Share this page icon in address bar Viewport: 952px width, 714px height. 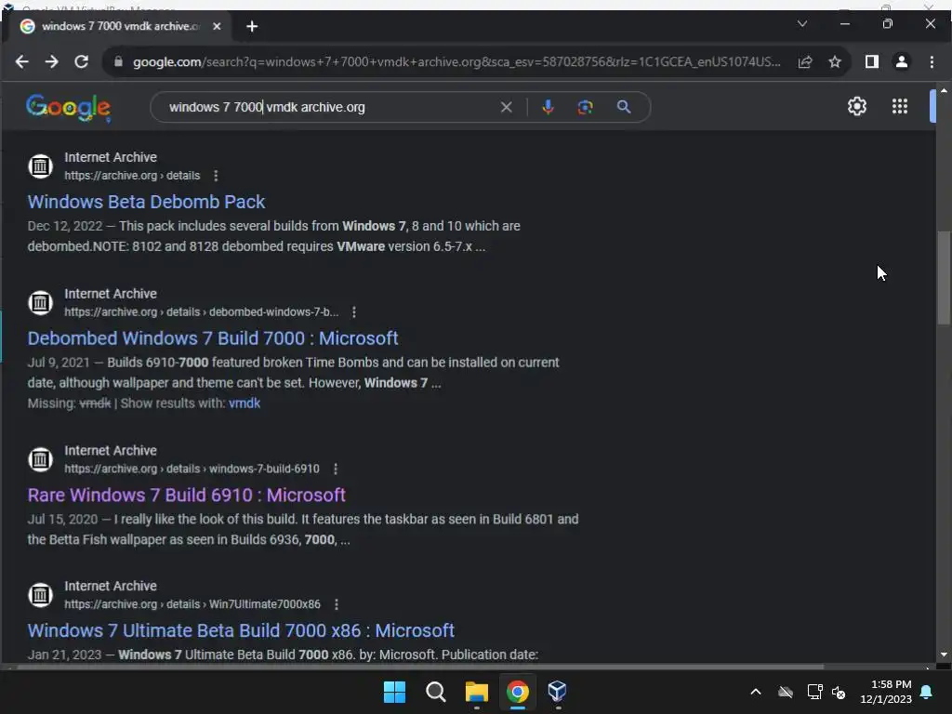(x=805, y=62)
